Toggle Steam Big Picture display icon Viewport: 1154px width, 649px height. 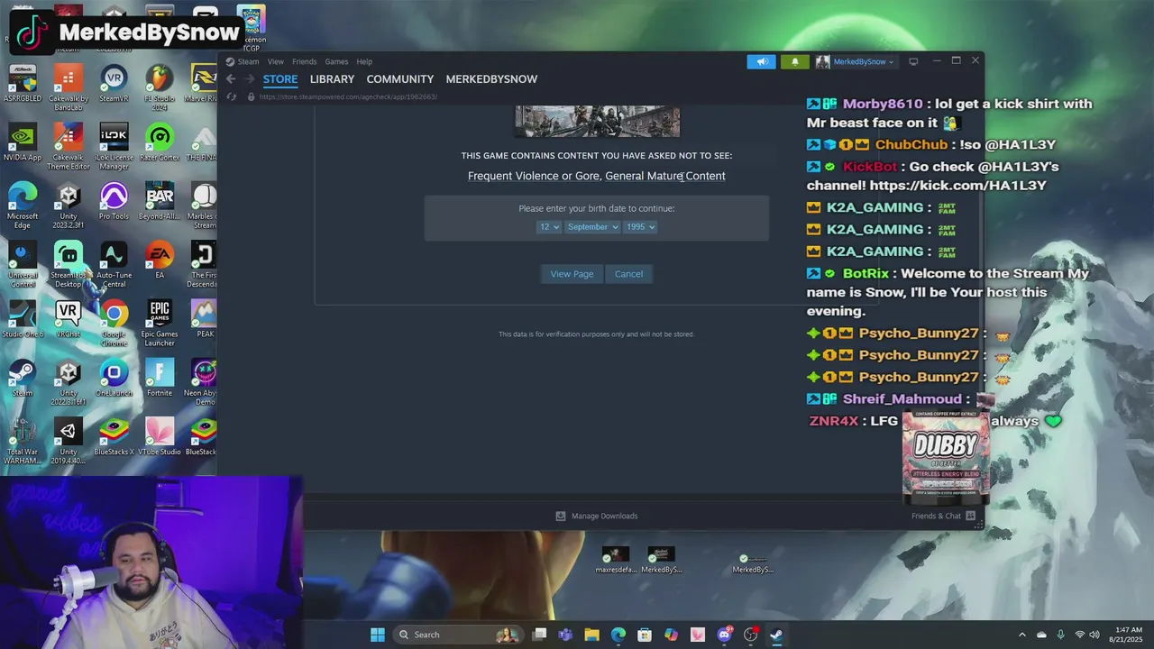[x=912, y=61]
